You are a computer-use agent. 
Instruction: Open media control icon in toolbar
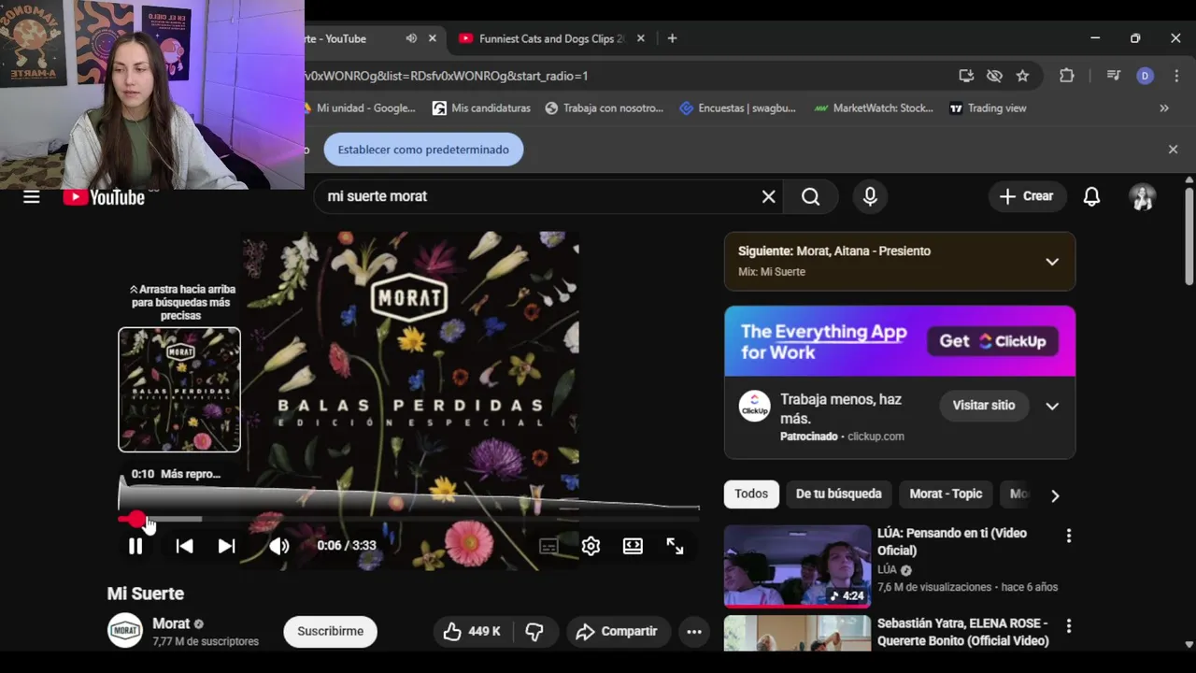pyautogui.click(x=1113, y=76)
